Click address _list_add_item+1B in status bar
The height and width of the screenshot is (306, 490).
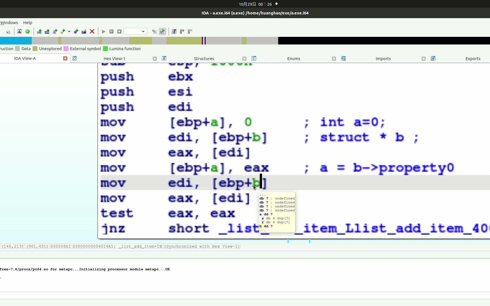coord(140,246)
